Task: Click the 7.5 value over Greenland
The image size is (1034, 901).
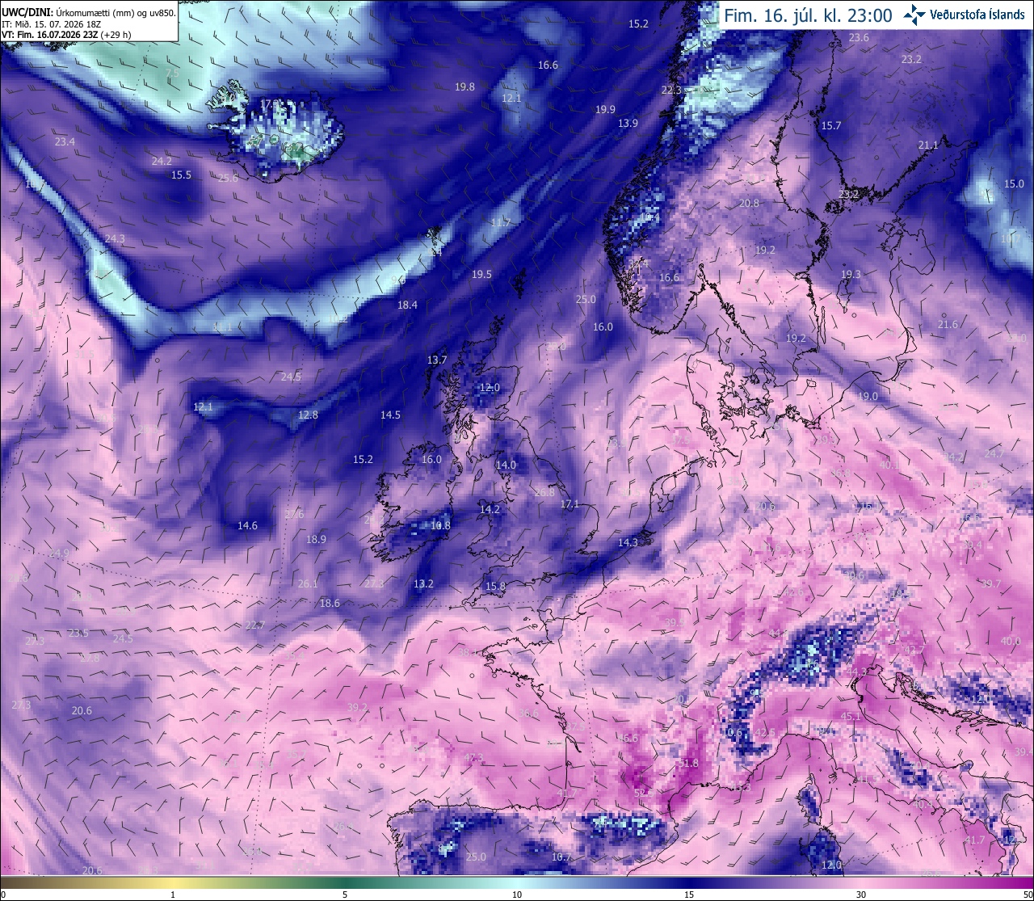Action: click(x=172, y=73)
